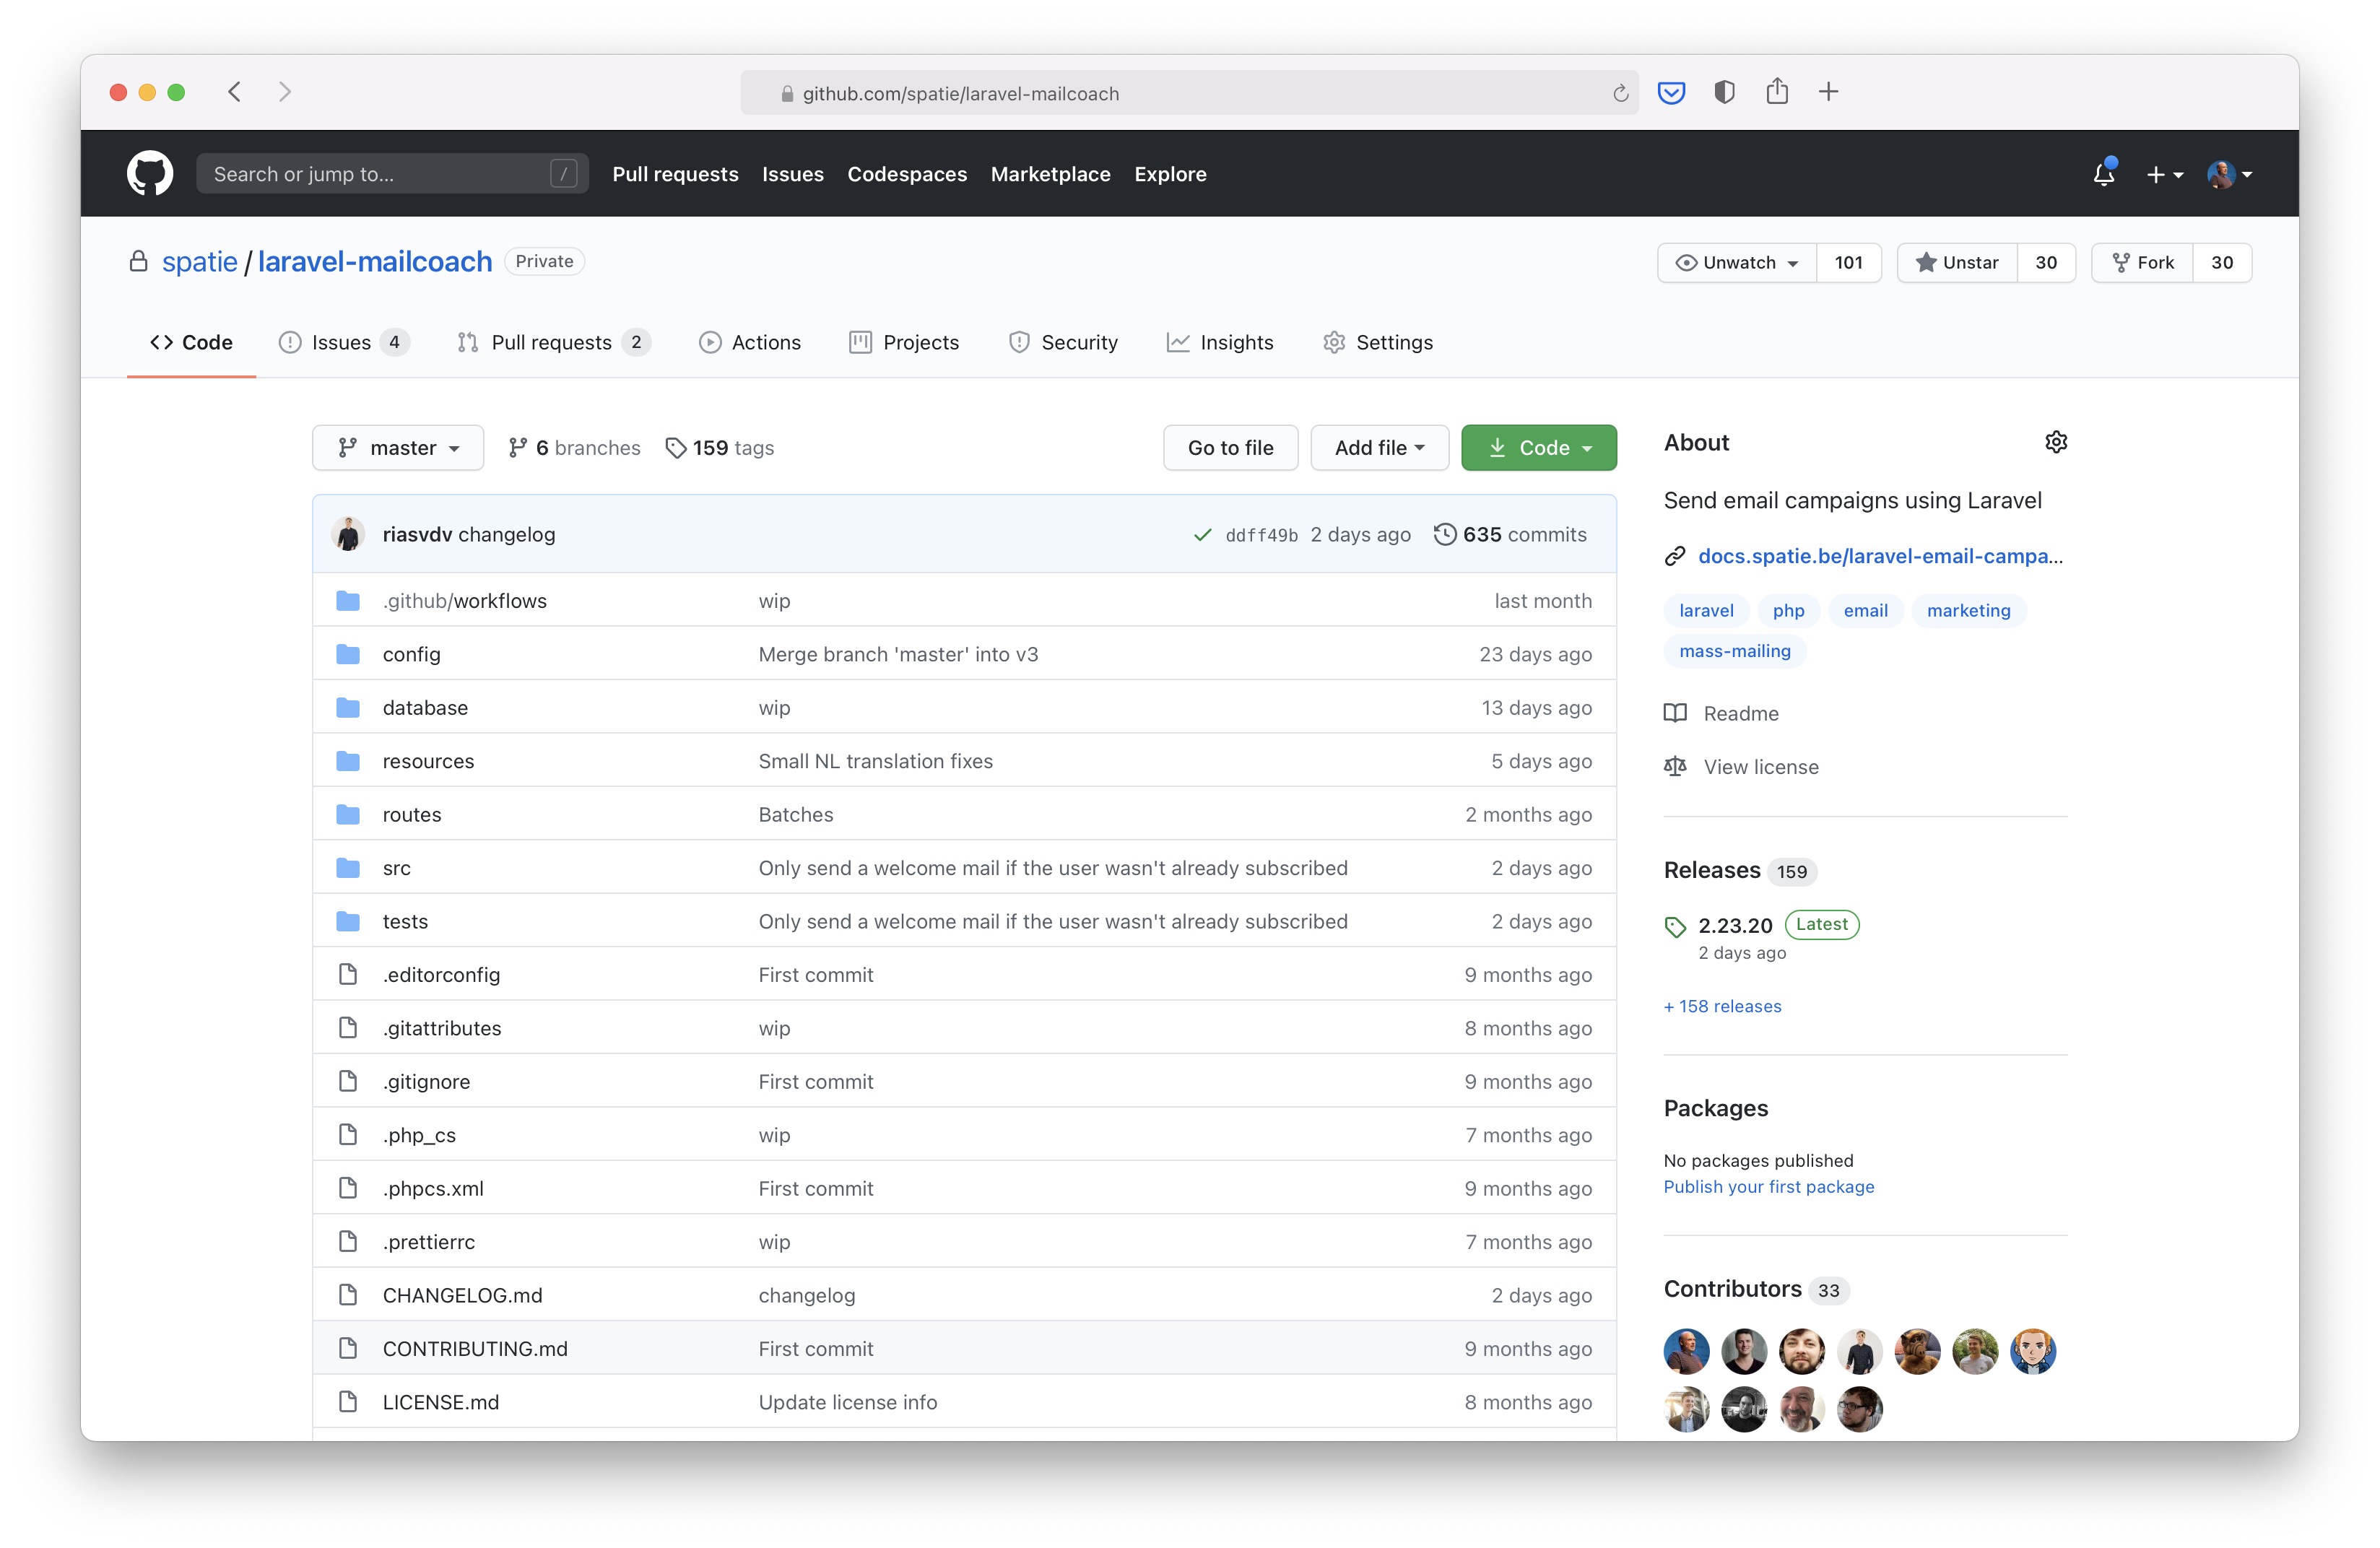Open the notifications bell
Image resolution: width=2380 pixels, height=1548 pixels.
(x=2104, y=173)
